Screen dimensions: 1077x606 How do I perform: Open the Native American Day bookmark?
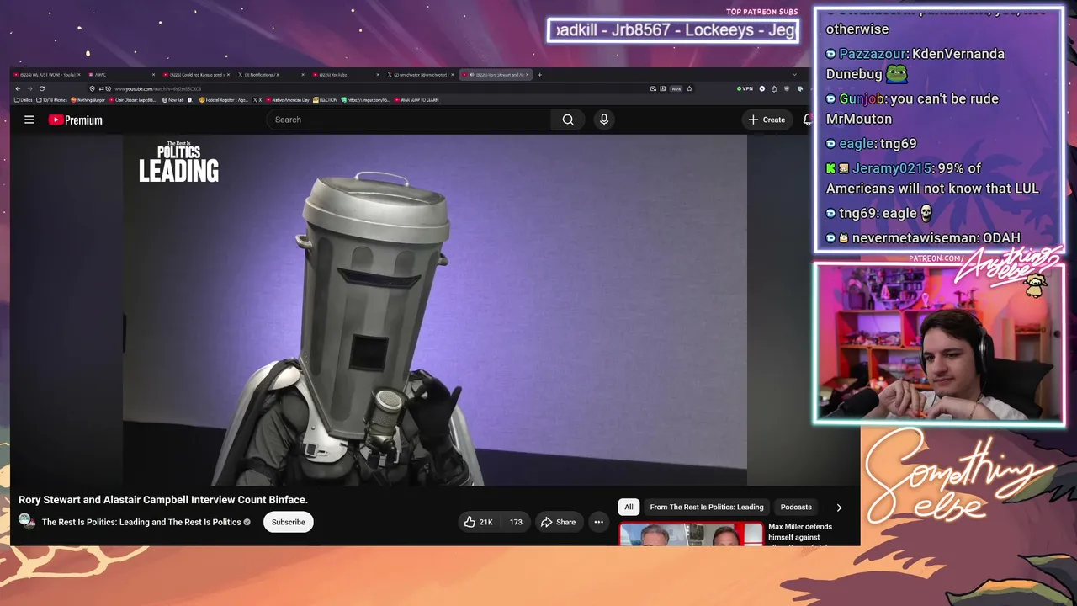click(289, 100)
